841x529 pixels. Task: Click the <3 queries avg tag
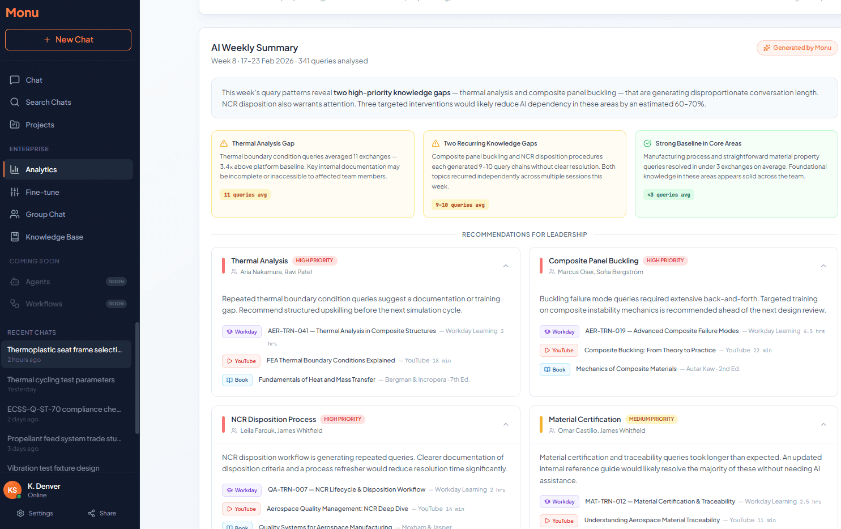coord(669,195)
